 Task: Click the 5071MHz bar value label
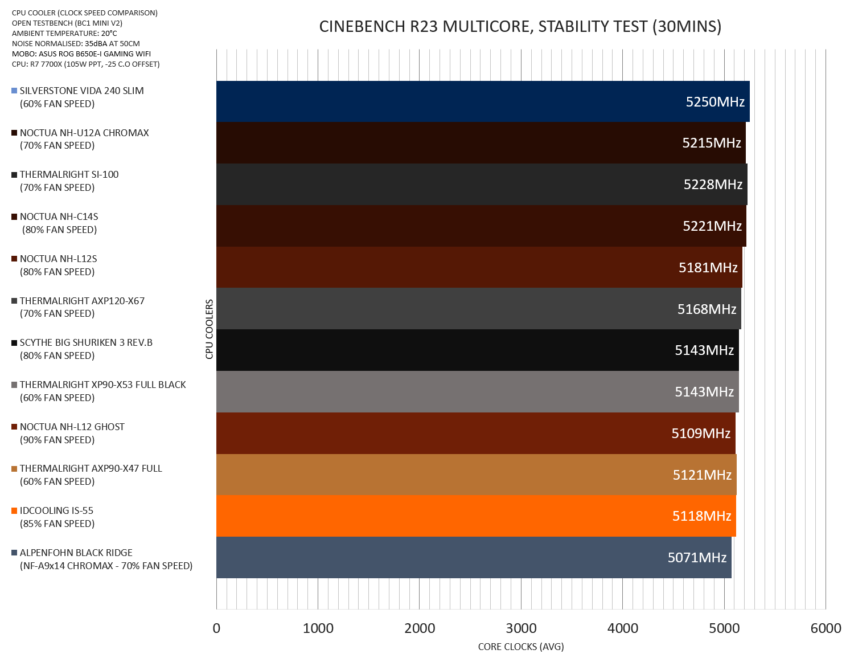(697, 557)
